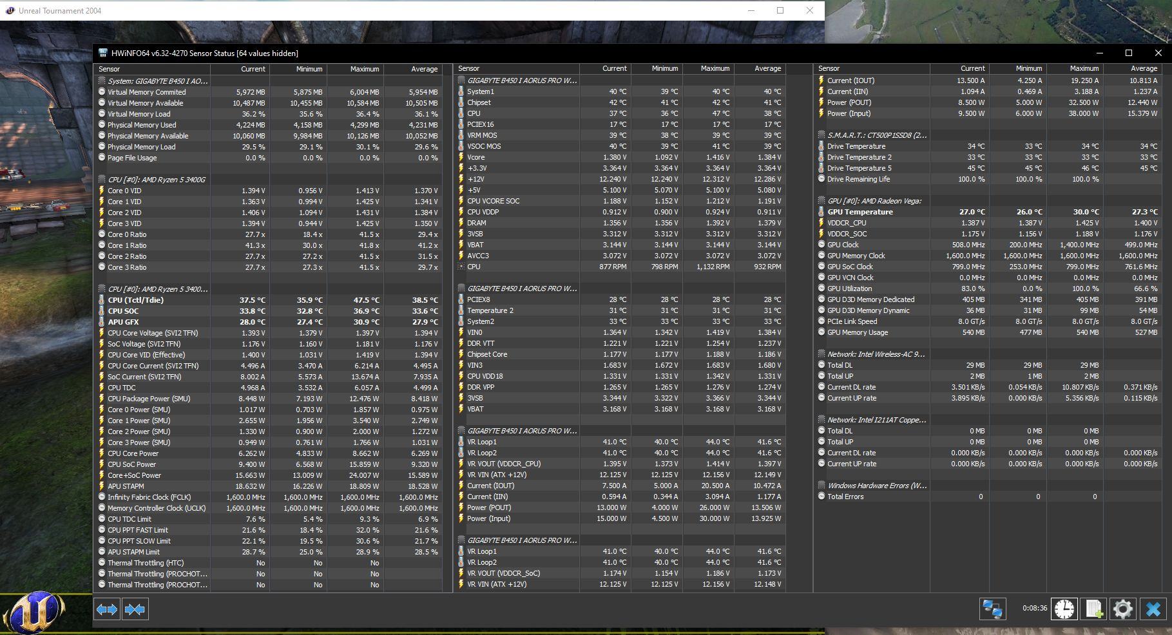Click the +12V voltage label
This screenshot has height=635, width=1172.
pos(476,179)
